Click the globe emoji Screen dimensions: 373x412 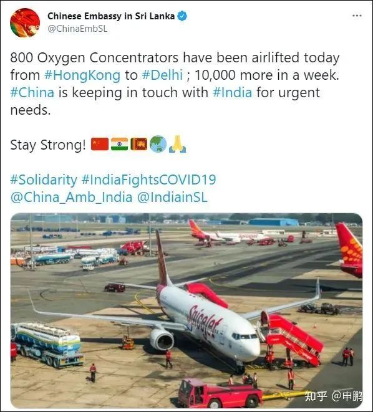[x=158, y=144]
